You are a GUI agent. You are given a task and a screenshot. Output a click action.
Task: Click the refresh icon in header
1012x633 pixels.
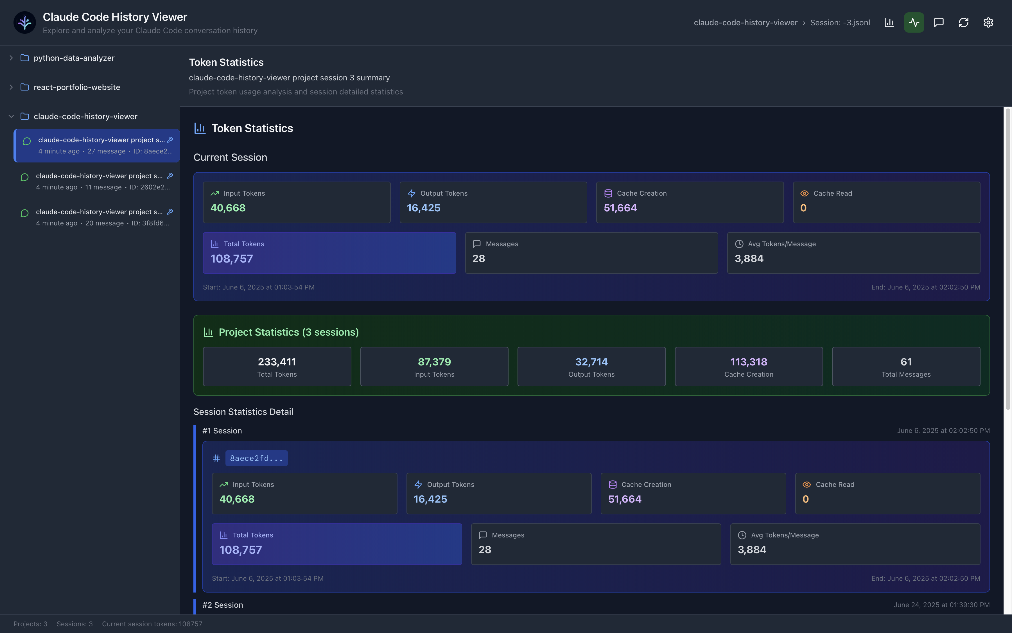point(963,22)
